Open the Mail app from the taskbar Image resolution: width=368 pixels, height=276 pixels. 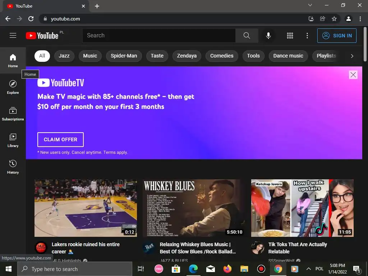click(210, 269)
